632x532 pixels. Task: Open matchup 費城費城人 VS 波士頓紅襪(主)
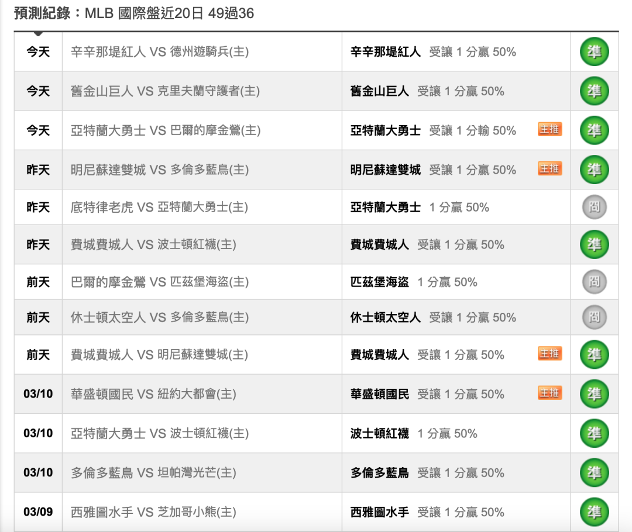(x=153, y=244)
